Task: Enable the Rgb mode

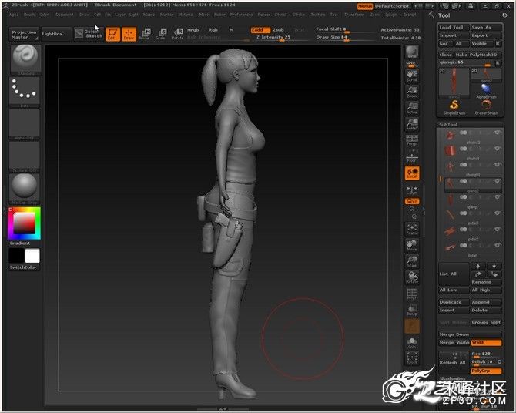Action: point(213,30)
